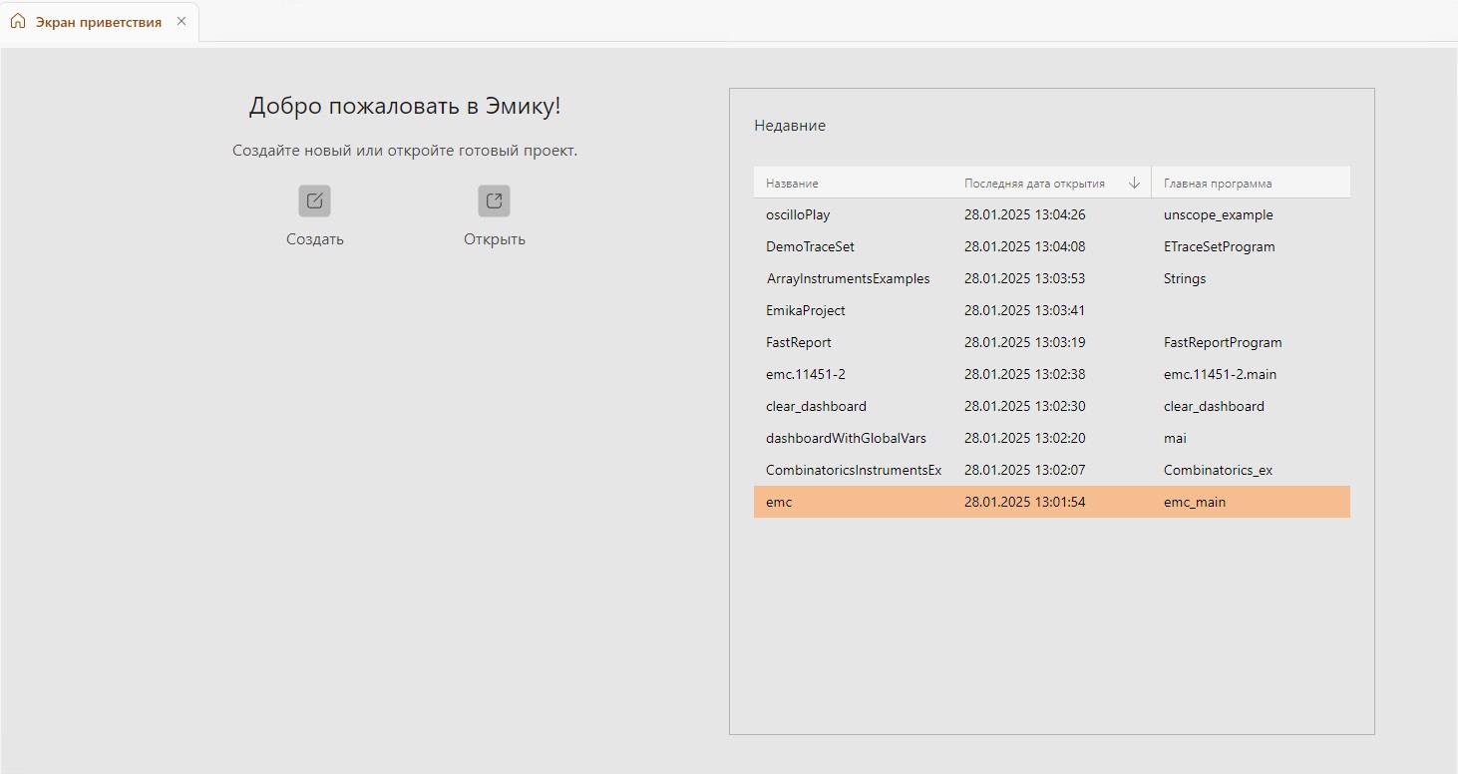Click the Strings program cell
This screenshot has height=774, width=1458.
pos(1185,278)
